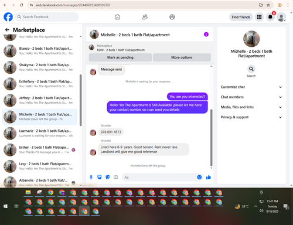The height and width of the screenshot is (225, 293).
Task: Click 'Michelle Davis left the group.' notice
Action: tap(148, 166)
